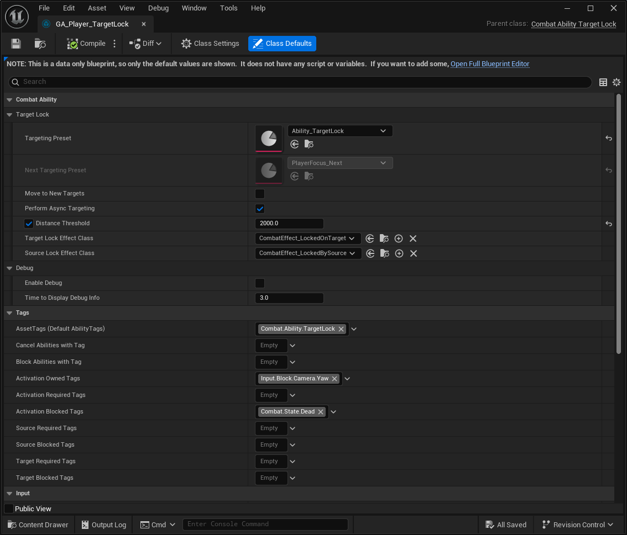
Task: Open the Ability_TargetLock preset dropdown
Action: [x=340, y=131]
